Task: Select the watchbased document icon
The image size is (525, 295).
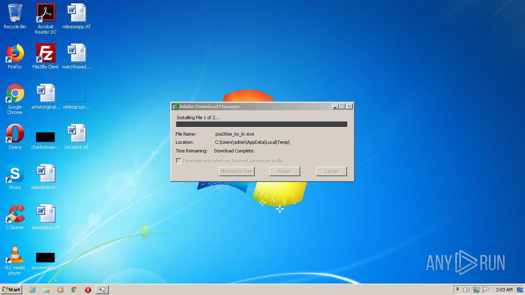Action: click(x=76, y=57)
